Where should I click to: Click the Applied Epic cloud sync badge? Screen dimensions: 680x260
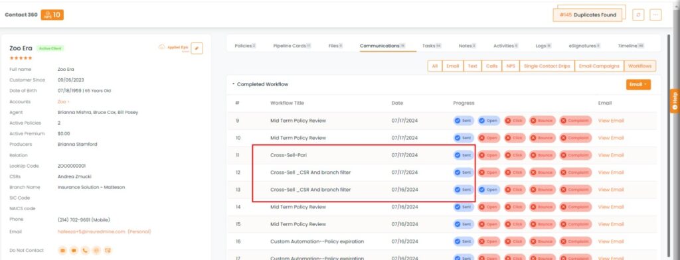(174, 48)
